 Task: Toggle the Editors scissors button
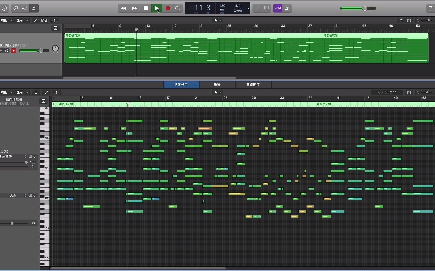coord(34,8)
